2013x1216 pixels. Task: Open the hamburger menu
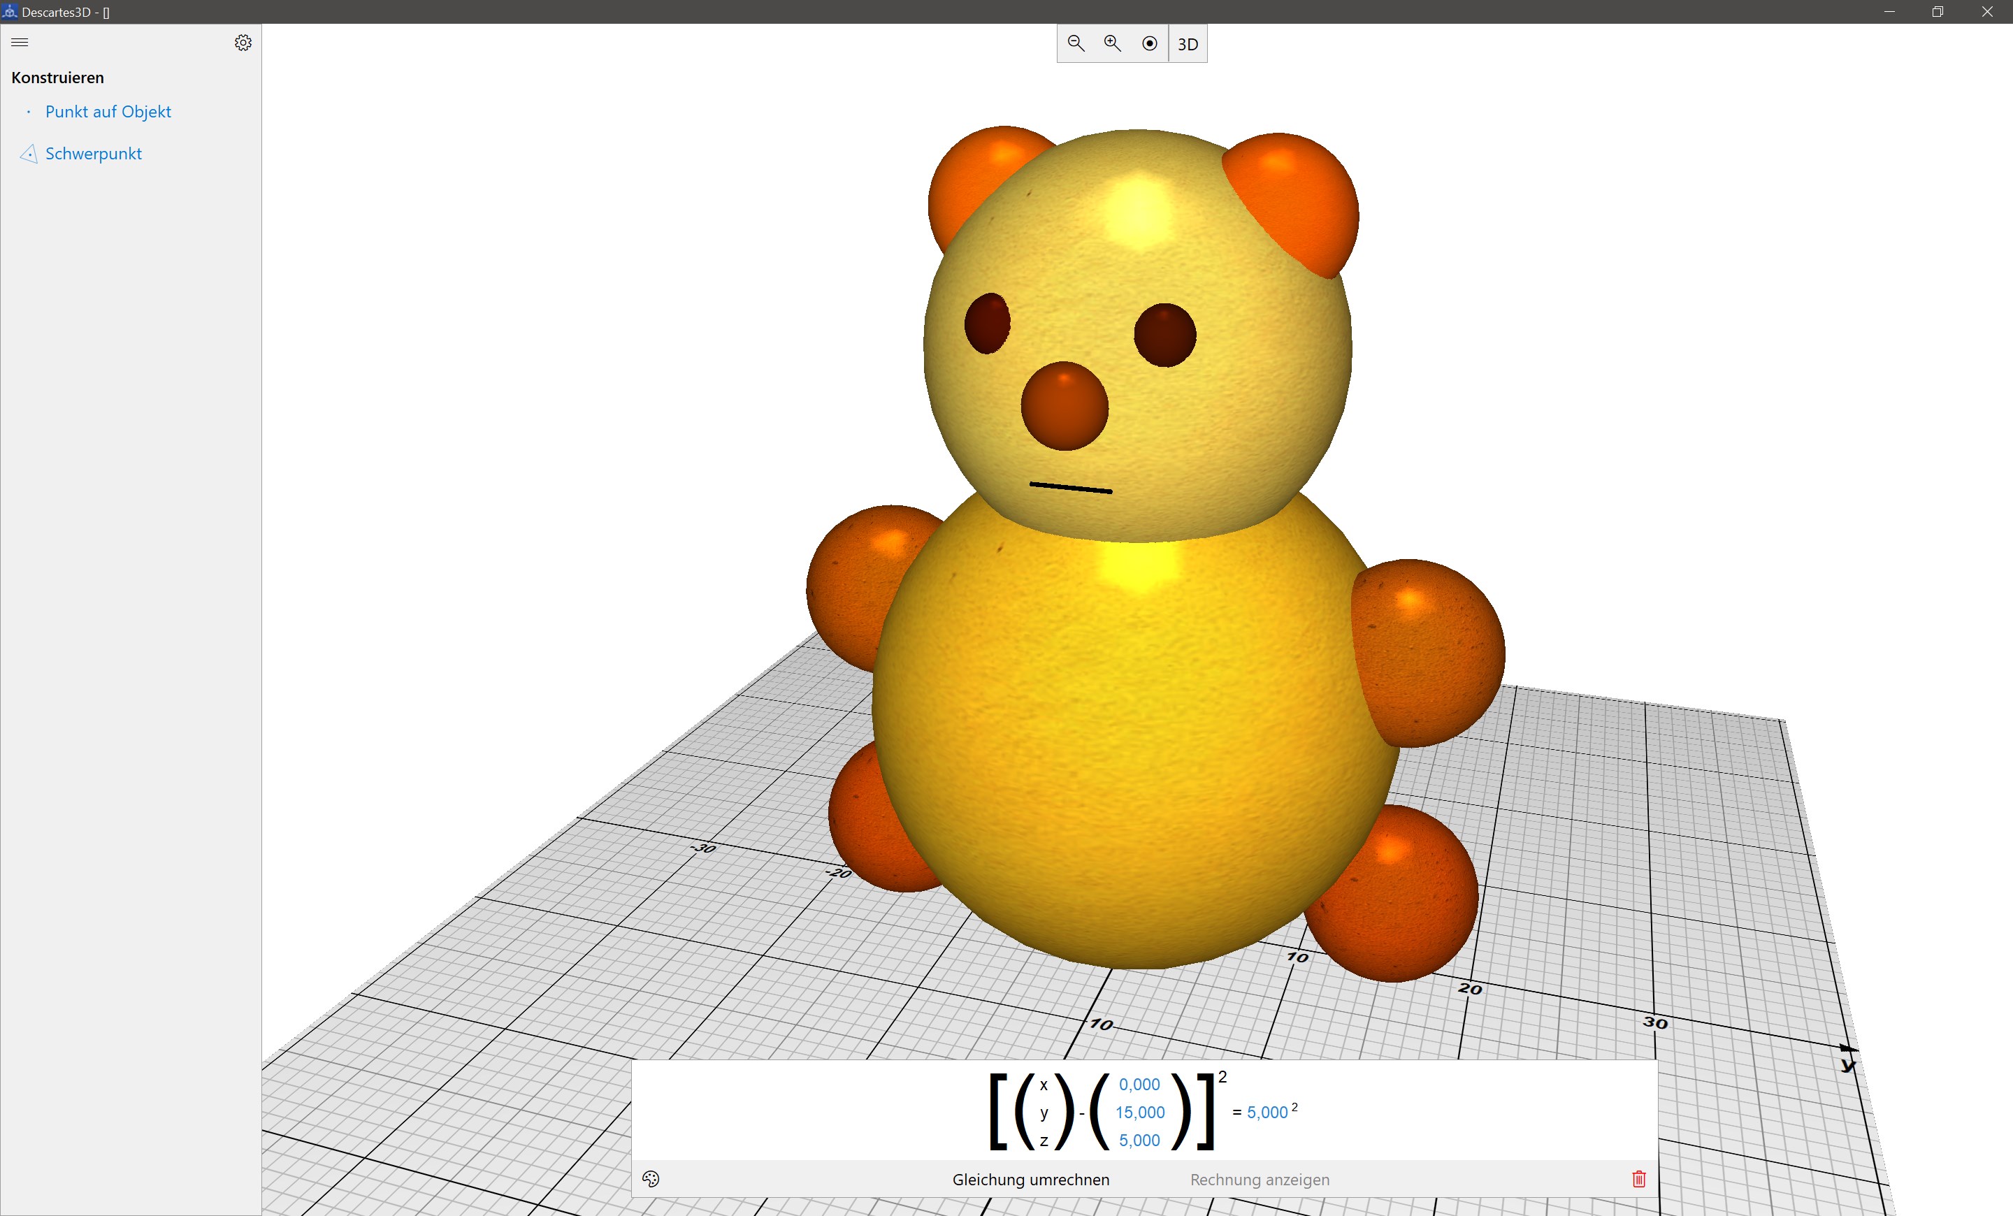20,43
